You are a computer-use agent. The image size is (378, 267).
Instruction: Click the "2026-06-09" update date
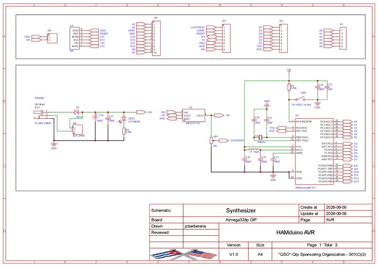click(x=336, y=213)
